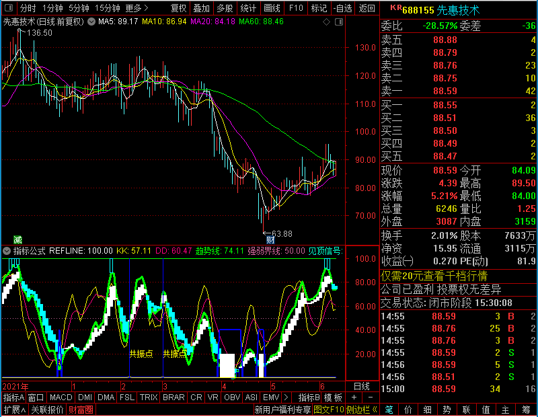Select the 笔 tick tab

[x=389, y=410]
